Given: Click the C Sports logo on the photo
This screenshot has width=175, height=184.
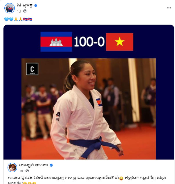Looking at the screenshot, I should (x=32, y=69).
